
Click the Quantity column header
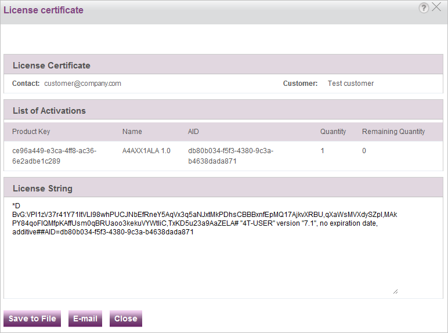pos(333,132)
